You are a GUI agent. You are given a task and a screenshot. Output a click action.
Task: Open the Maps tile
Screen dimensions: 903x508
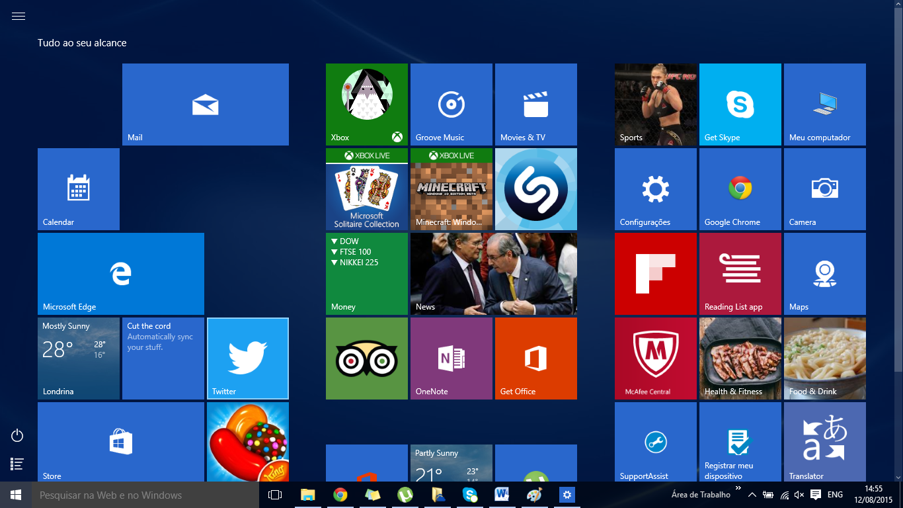825,274
